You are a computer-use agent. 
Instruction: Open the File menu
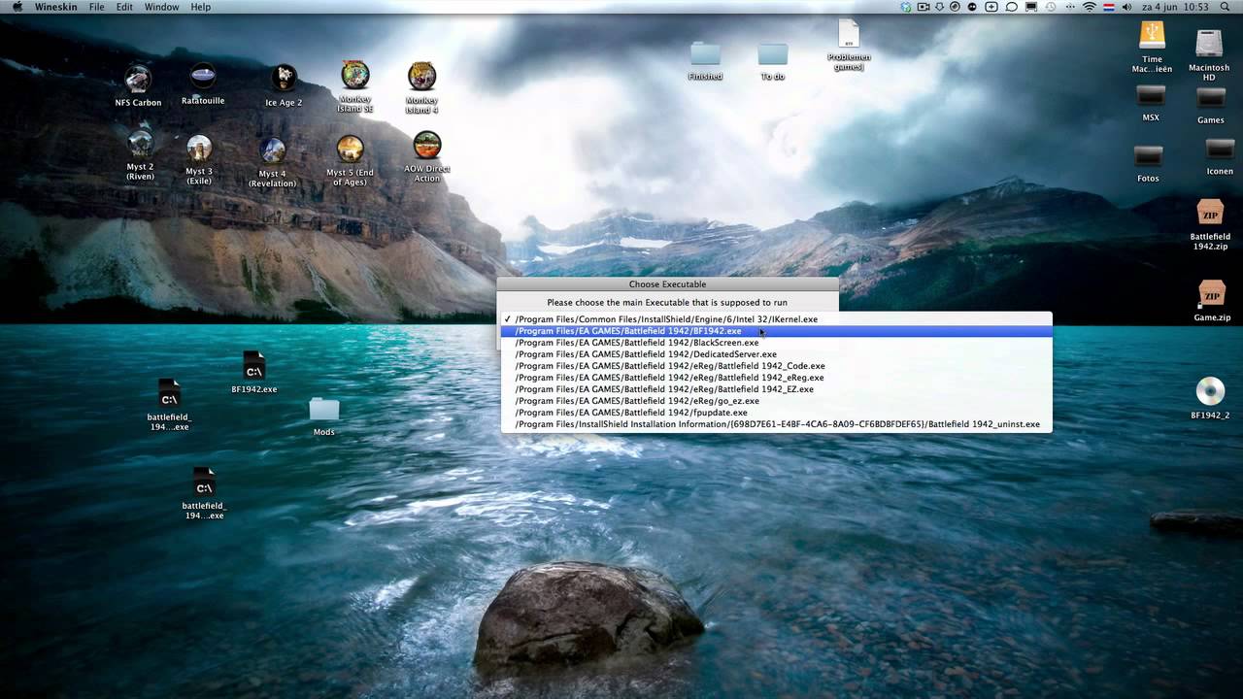coord(97,7)
